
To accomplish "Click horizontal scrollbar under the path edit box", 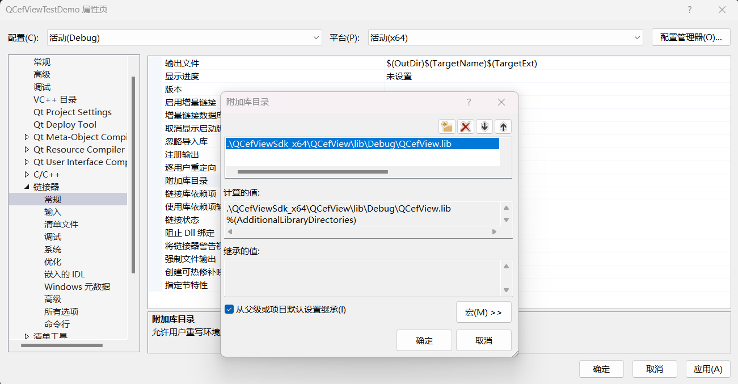I will [313, 171].
